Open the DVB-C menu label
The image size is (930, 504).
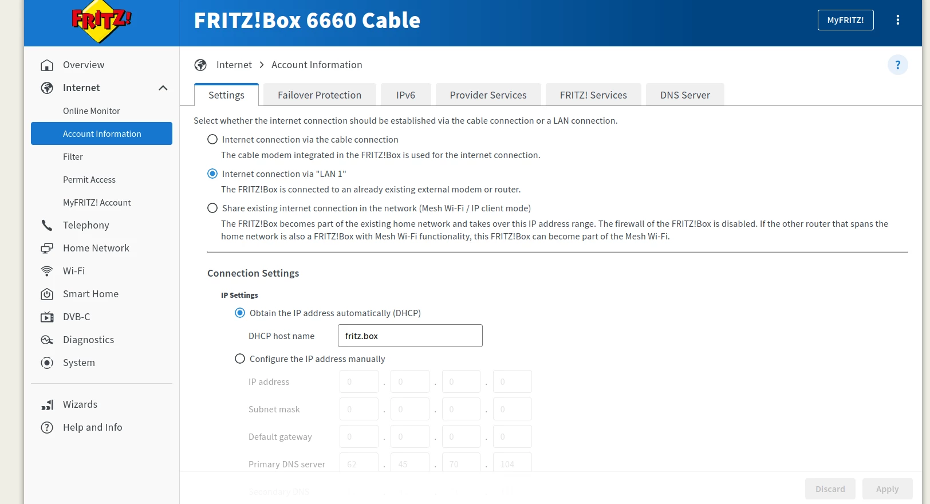[77, 317]
